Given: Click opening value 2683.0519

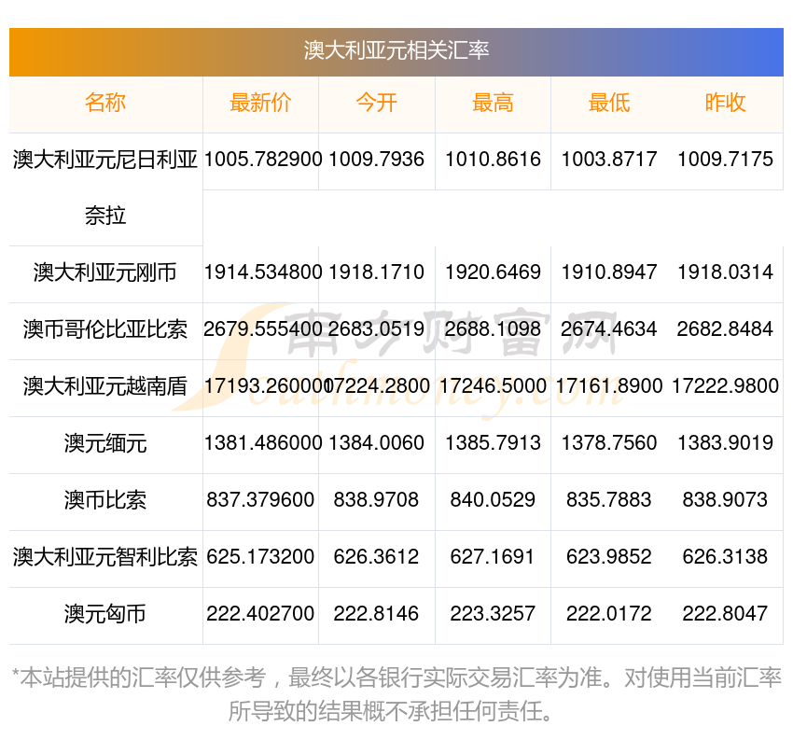Looking at the screenshot, I should 376,329.
